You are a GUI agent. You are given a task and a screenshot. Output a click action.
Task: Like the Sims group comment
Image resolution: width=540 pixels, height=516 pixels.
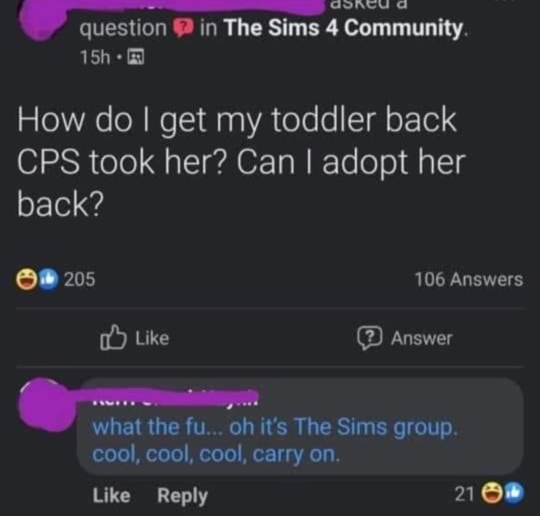[111, 495]
